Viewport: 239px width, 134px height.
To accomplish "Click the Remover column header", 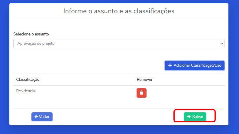I will pos(145,79).
